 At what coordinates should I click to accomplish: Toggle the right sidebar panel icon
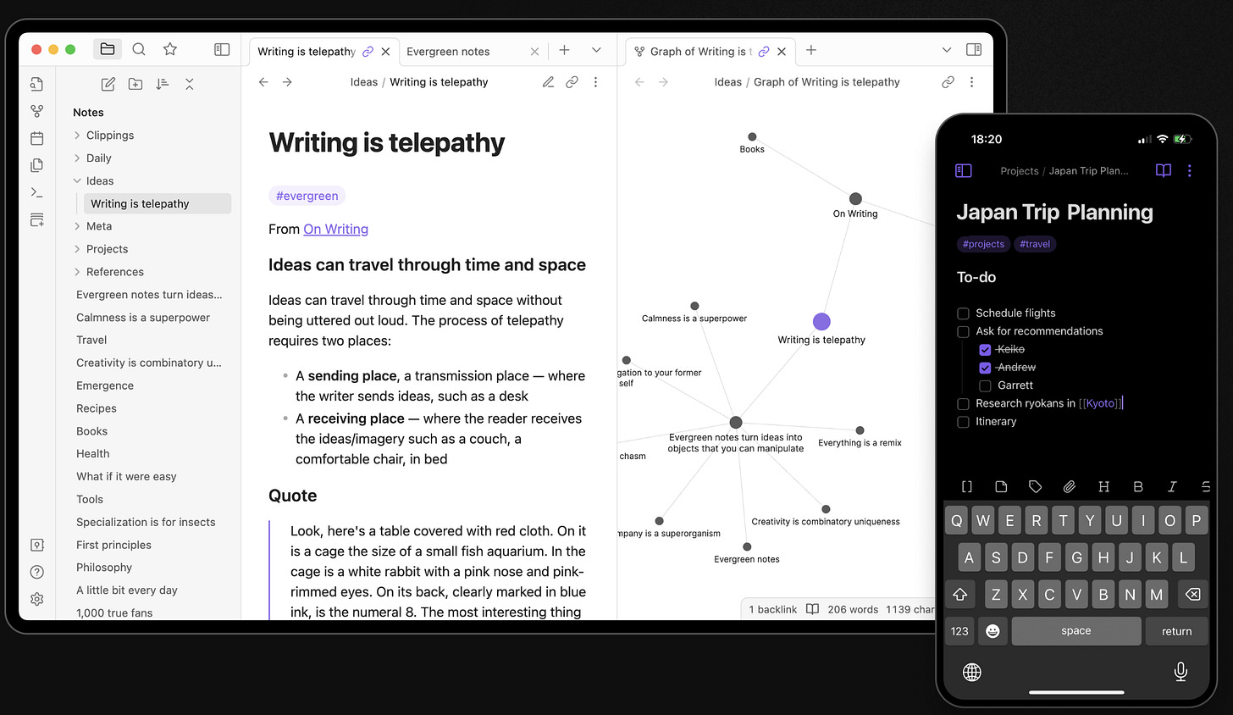[x=974, y=50]
